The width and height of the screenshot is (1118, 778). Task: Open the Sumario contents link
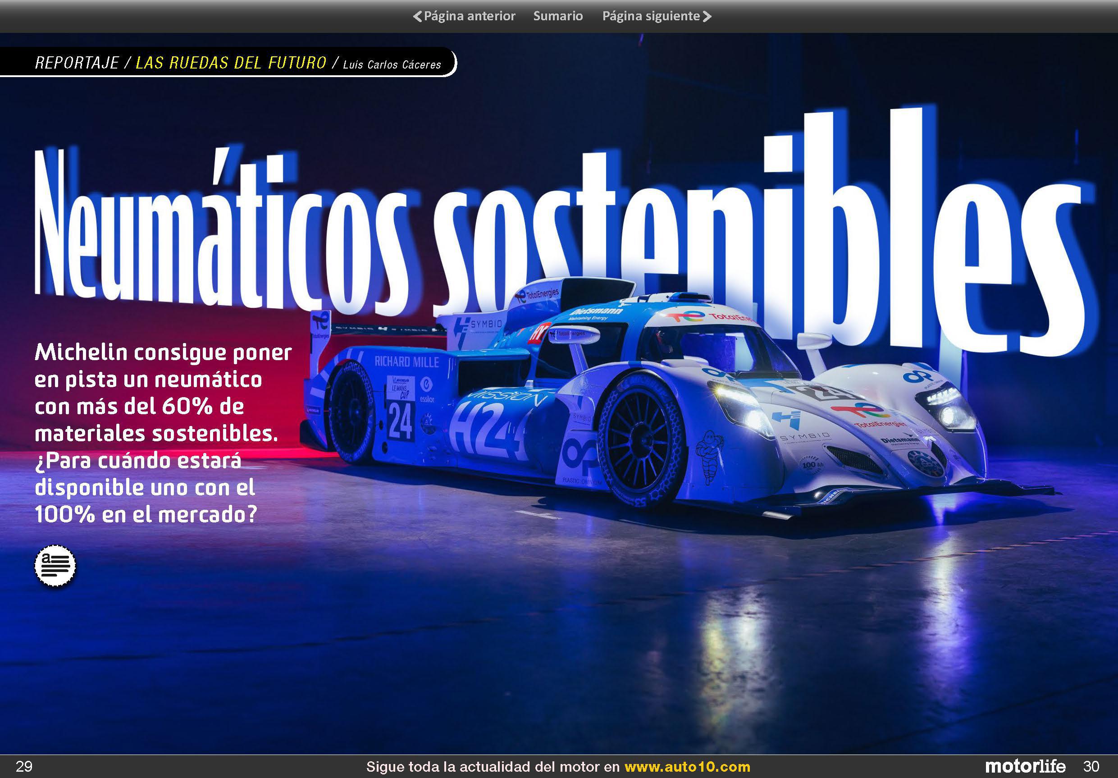(558, 16)
